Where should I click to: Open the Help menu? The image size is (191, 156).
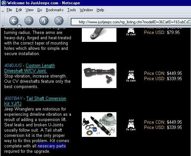click(100, 10)
